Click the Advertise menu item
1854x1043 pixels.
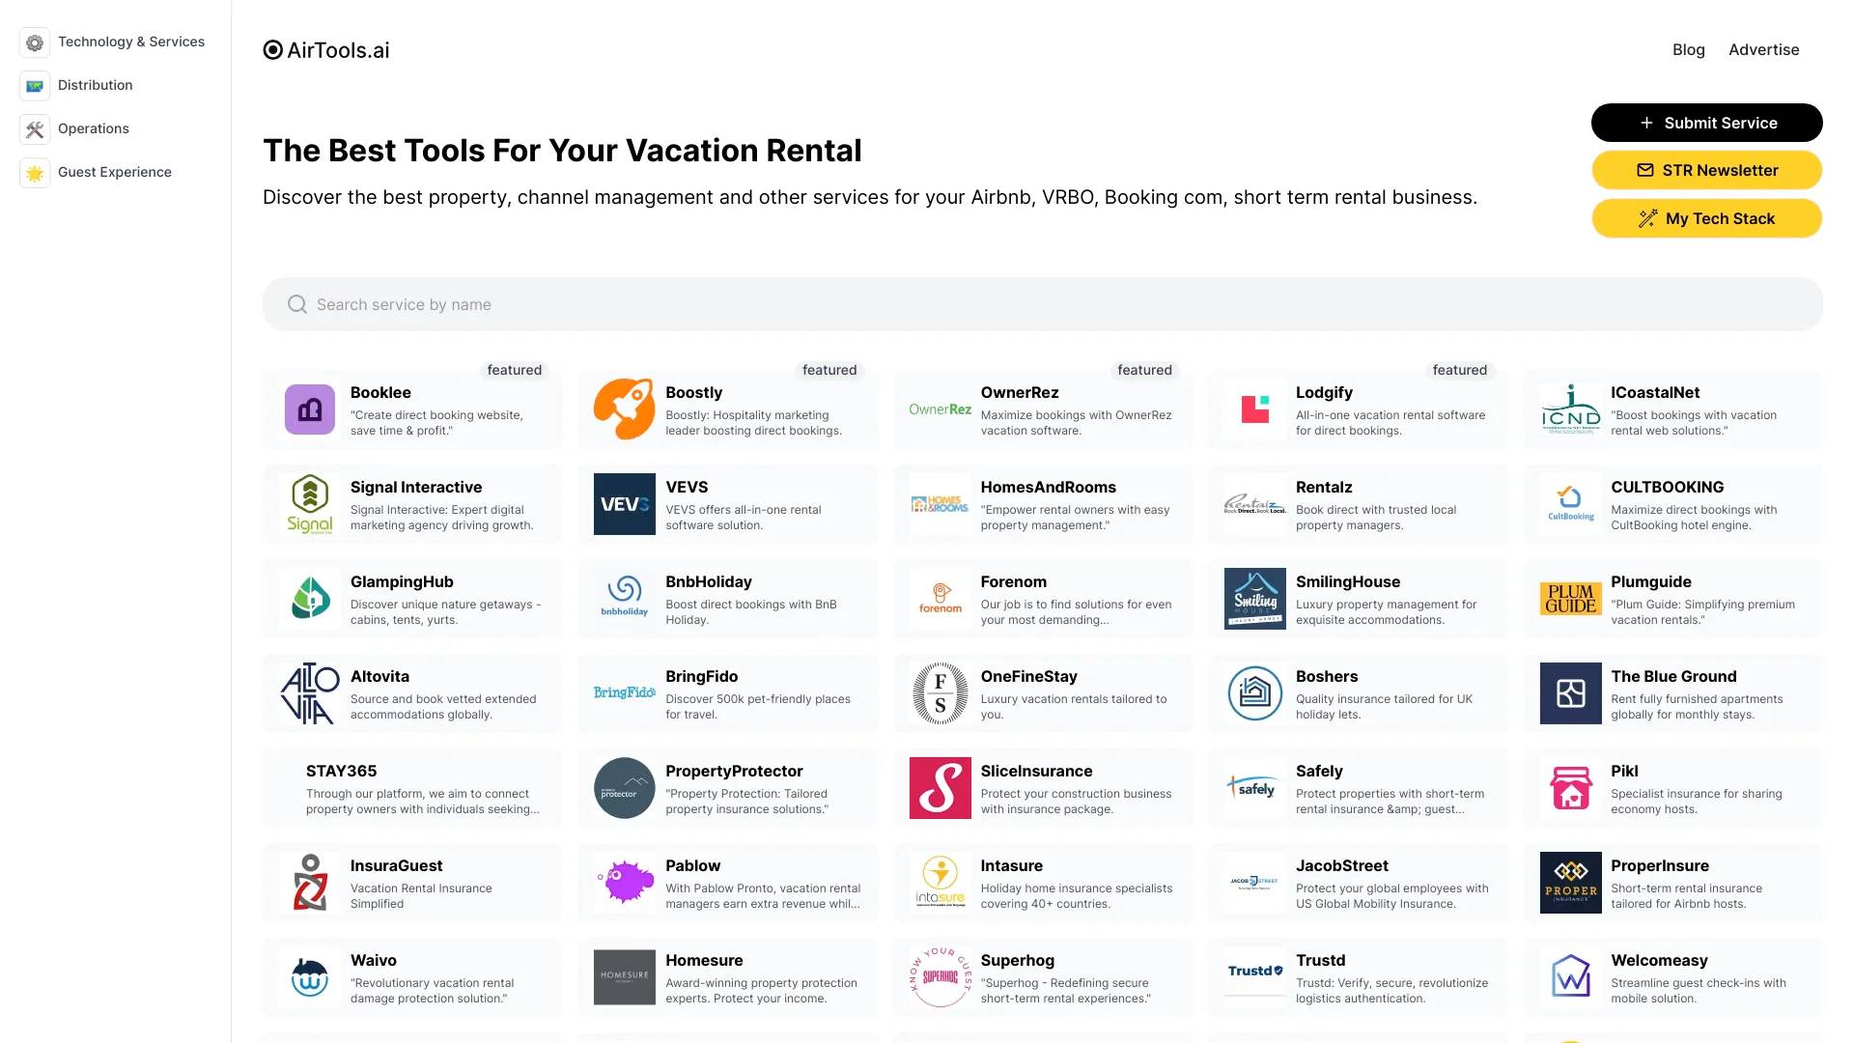(1763, 49)
